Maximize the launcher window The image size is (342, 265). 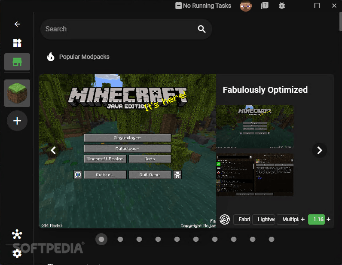(317, 6)
